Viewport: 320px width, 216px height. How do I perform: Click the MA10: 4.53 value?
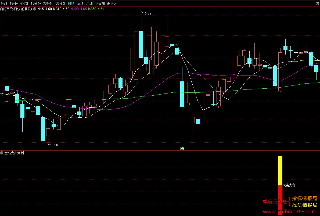pyautogui.click(x=61, y=9)
